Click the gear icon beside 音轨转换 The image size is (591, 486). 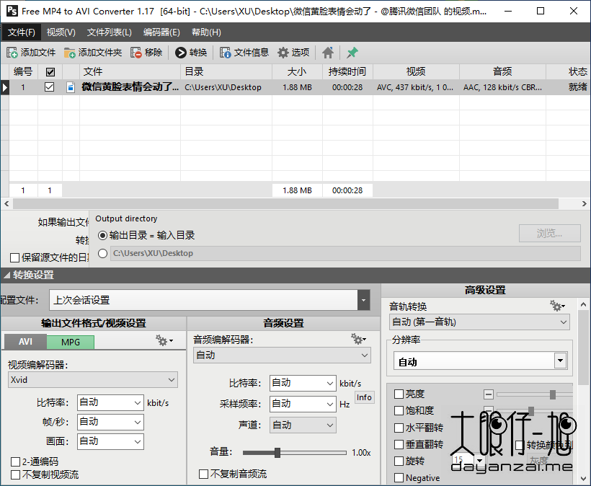point(557,306)
